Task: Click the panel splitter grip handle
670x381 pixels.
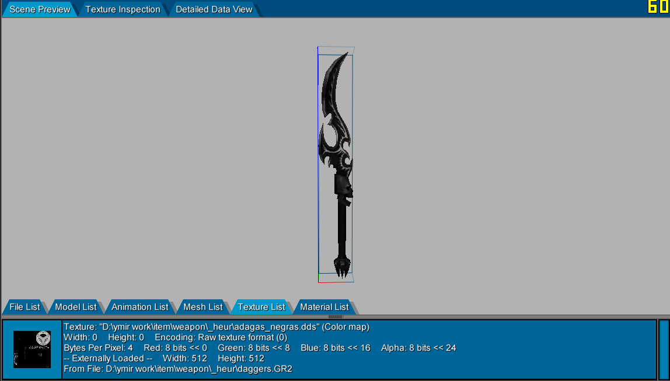Action: [x=336, y=317]
